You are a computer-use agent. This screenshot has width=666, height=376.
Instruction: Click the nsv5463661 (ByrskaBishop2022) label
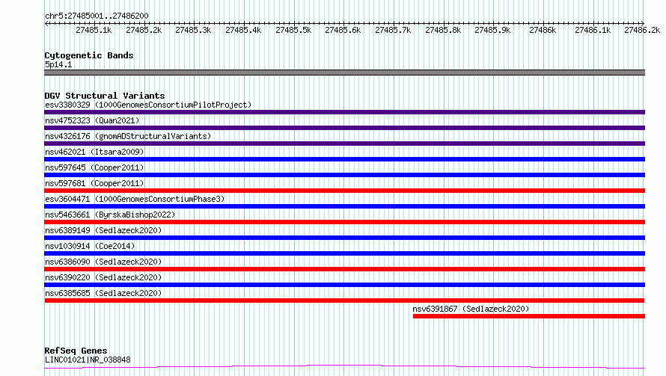[x=110, y=215]
